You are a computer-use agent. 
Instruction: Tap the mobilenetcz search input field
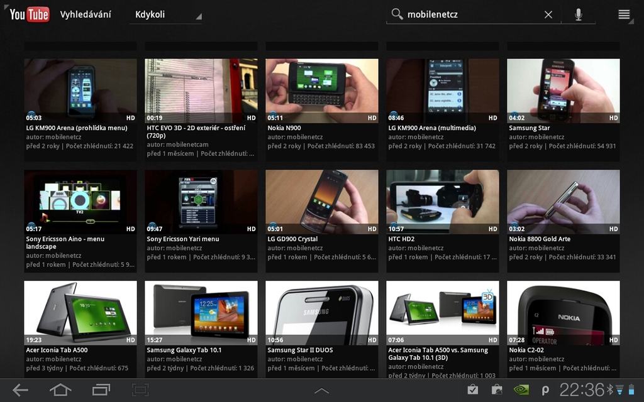[x=472, y=13]
